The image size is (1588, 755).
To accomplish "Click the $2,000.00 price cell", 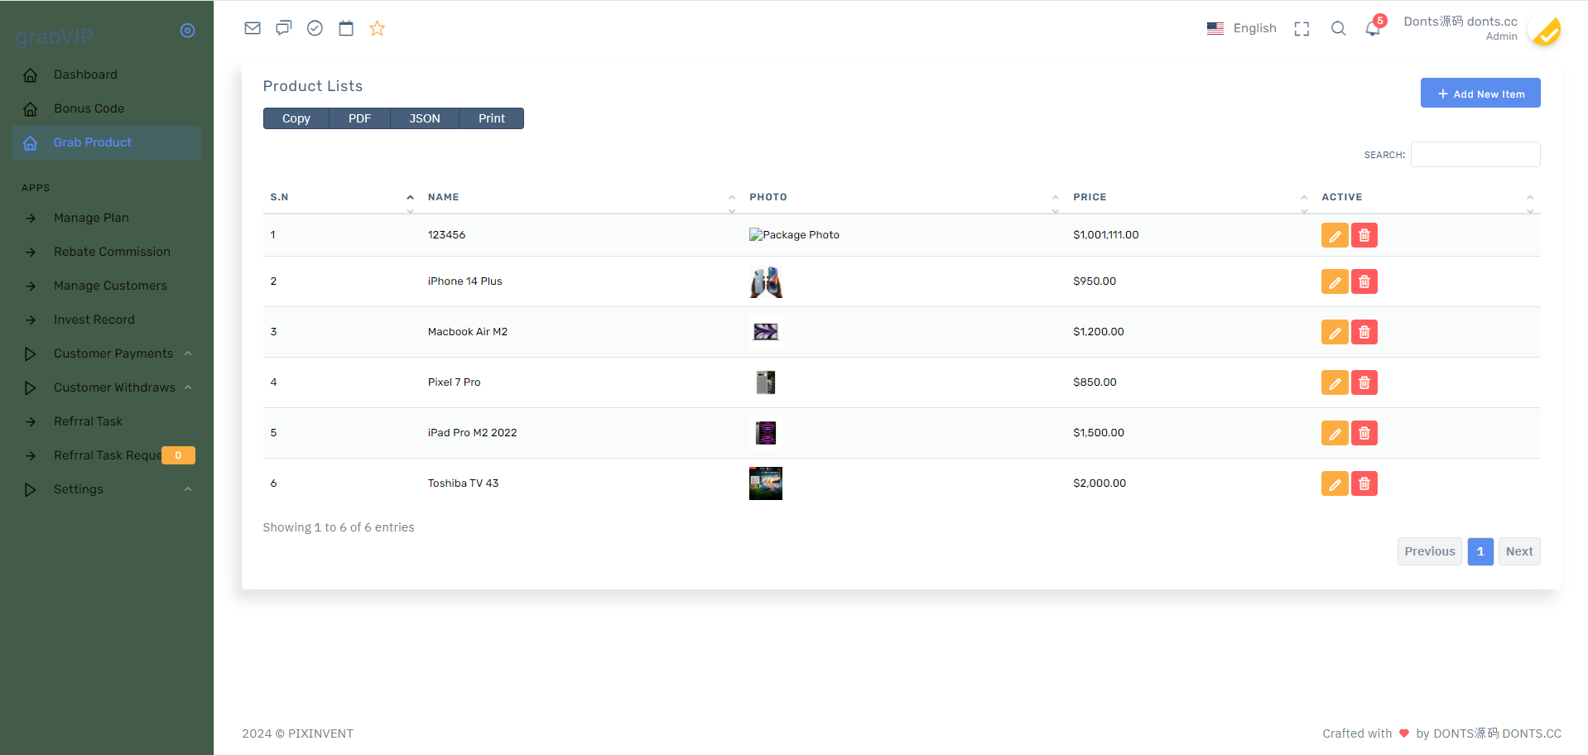I will pos(1100,483).
